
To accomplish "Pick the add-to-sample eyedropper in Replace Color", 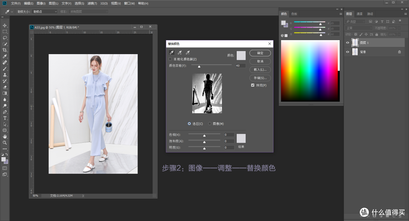I will pyautogui.click(x=180, y=53).
